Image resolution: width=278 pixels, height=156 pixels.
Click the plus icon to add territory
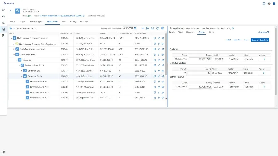coord(143,28)
